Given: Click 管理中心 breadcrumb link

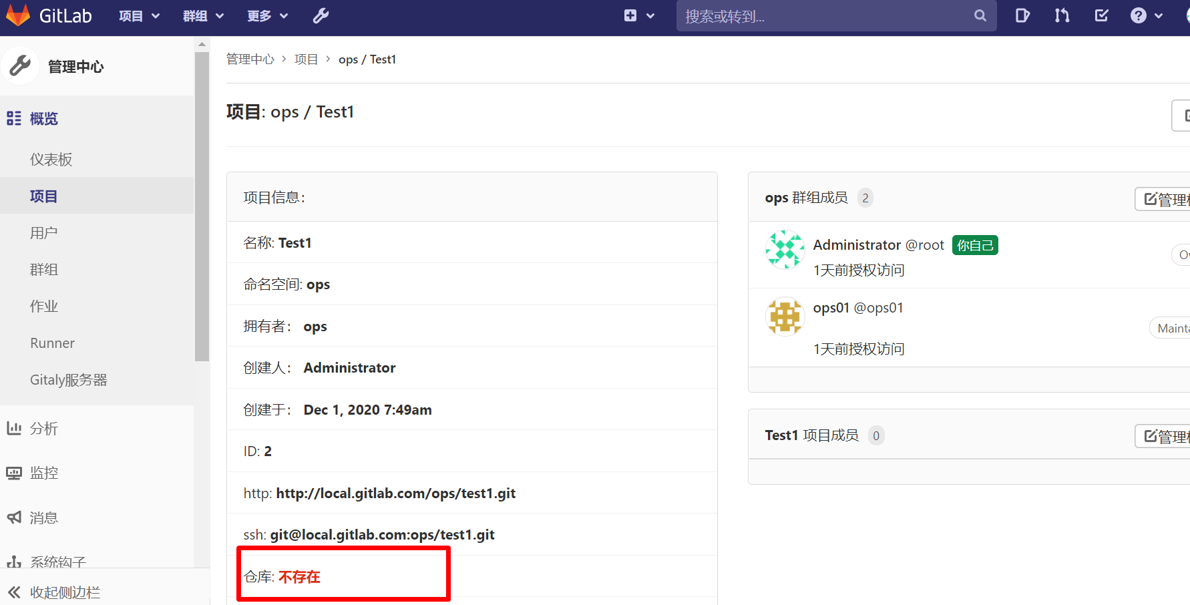Looking at the screenshot, I should pos(250,59).
